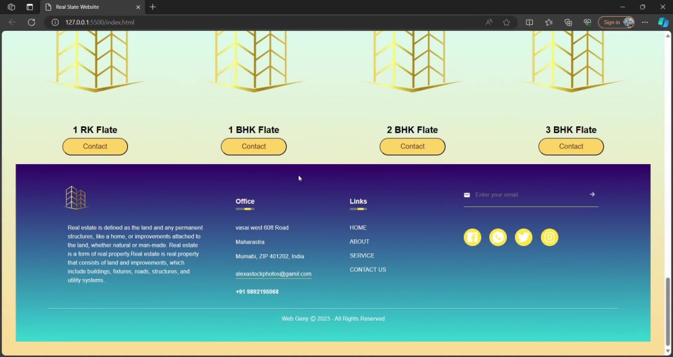
Task: Open the Favorites list icon
Action: click(548, 22)
